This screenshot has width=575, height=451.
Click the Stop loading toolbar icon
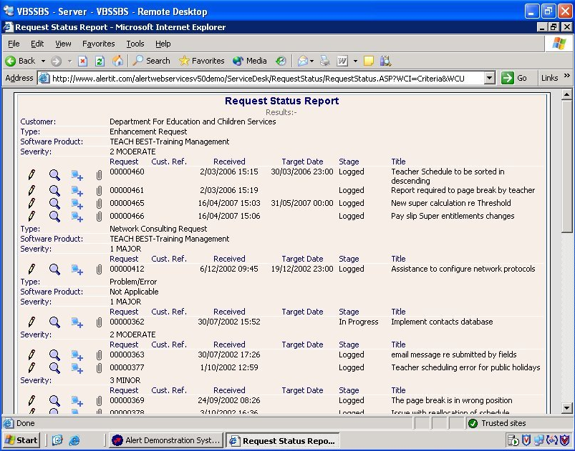click(x=83, y=61)
